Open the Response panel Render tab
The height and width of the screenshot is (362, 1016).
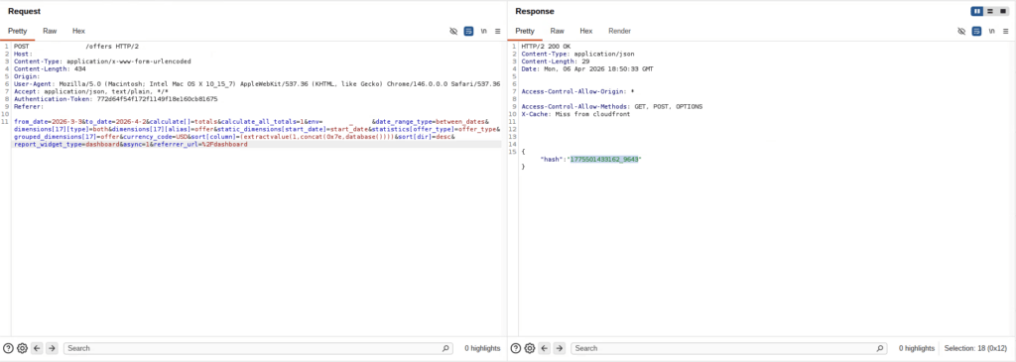pos(619,31)
